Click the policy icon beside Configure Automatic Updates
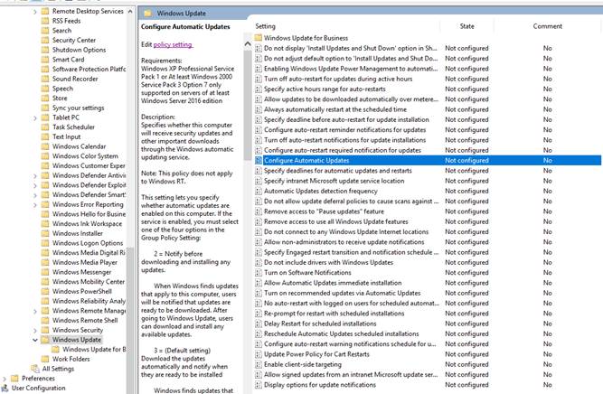Viewport: 603px width, 394px height. [x=259, y=160]
